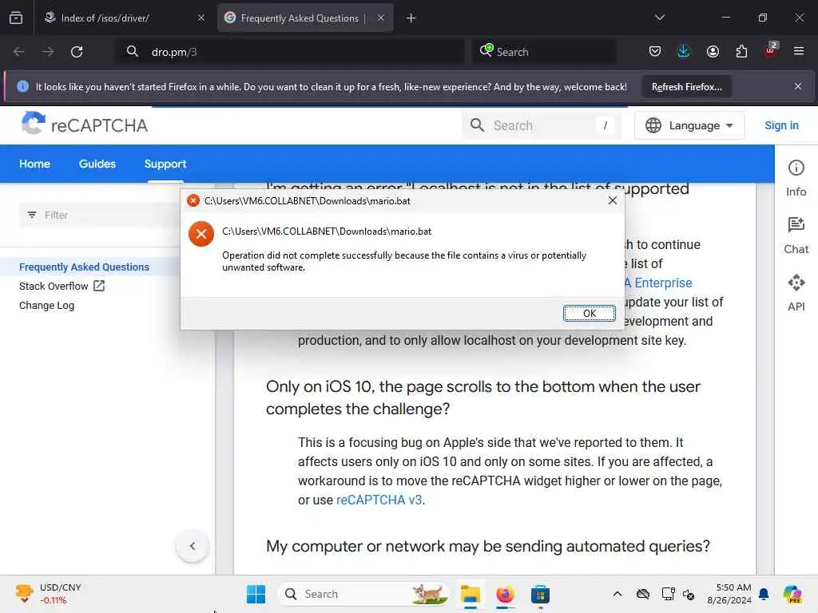Click the network display tray icon

coord(668,594)
